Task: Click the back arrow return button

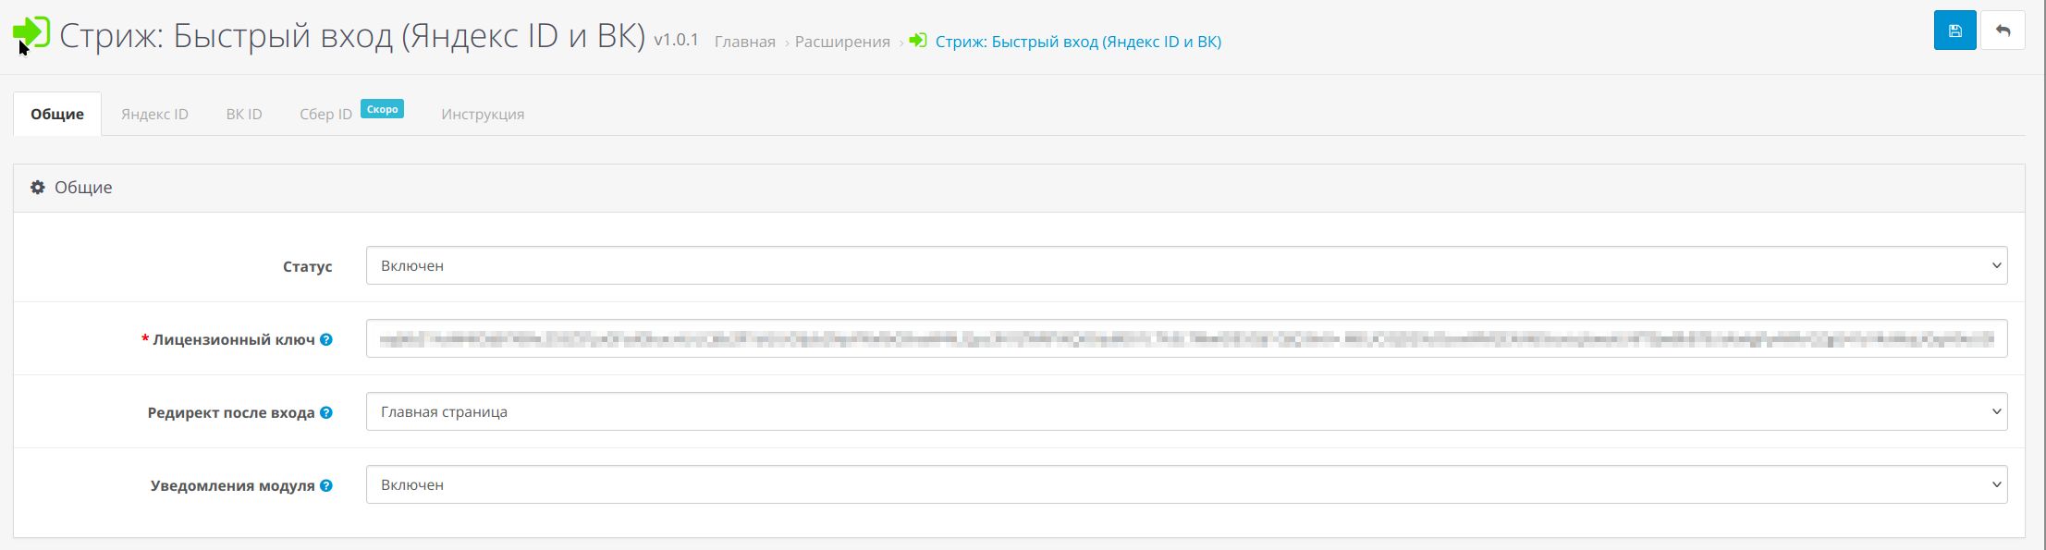Action: point(2003,31)
